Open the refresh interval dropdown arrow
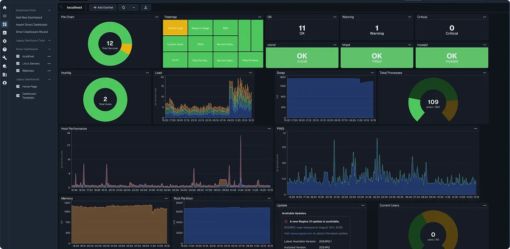This screenshot has width=510, height=249. click(133, 8)
